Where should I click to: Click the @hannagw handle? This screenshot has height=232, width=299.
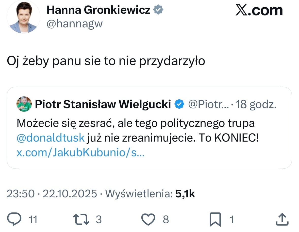(x=75, y=24)
